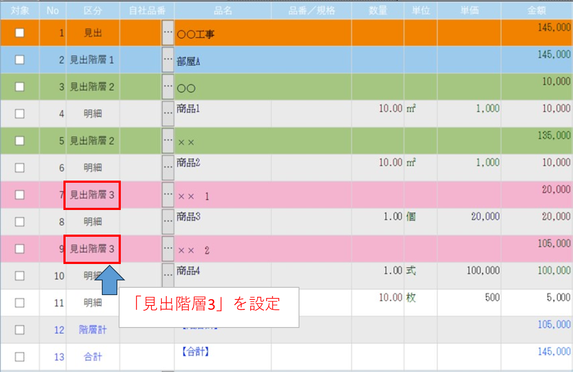Select the 自社品番 column header
This screenshot has width=573, height=372.
click(x=147, y=11)
